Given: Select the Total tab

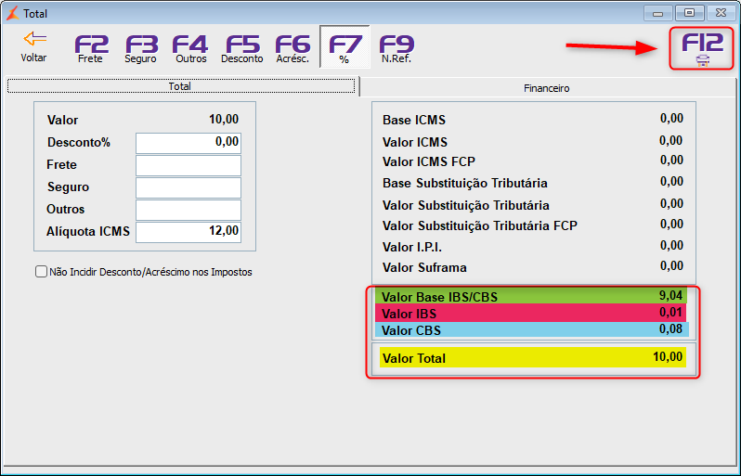Looking at the screenshot, I should [x=181, y=86].
